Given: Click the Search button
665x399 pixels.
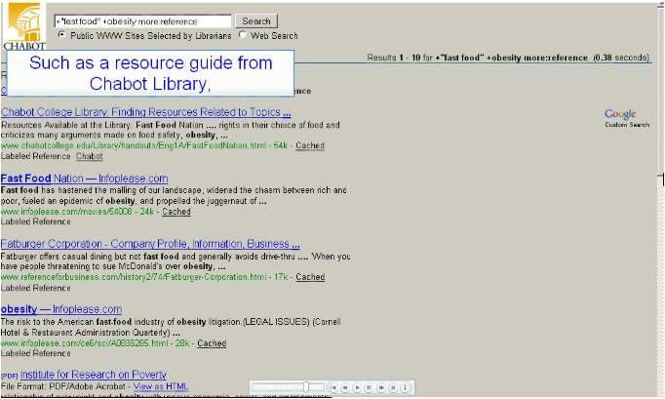Looking at the screenshot, I should point(256,21).
